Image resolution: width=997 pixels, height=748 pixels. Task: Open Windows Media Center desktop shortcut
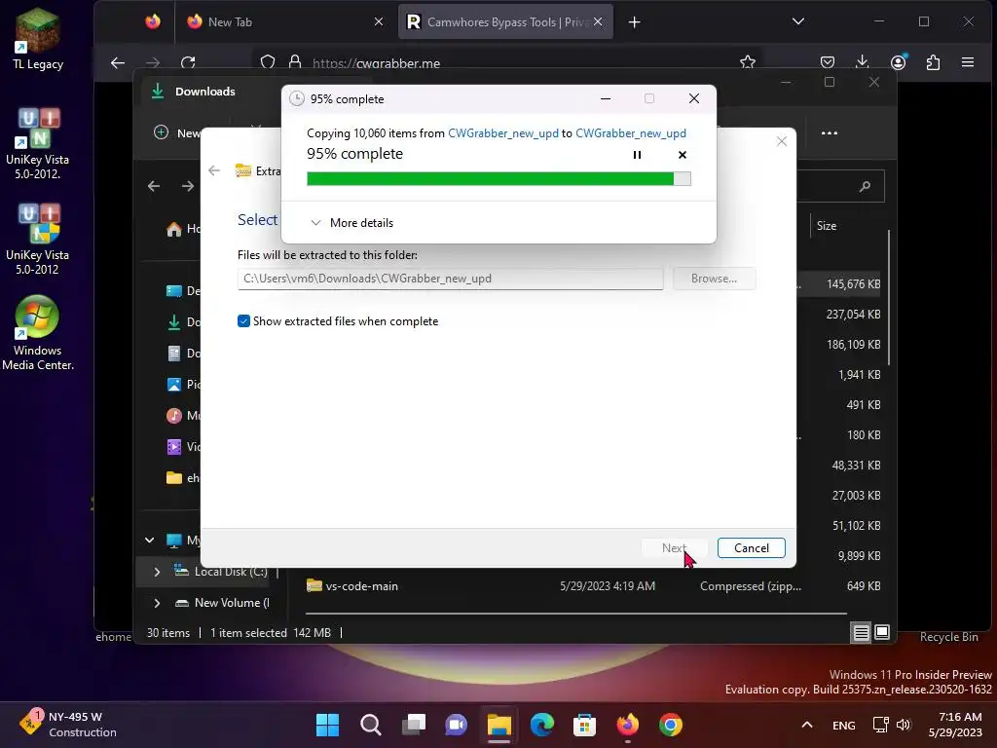point(38,333)
